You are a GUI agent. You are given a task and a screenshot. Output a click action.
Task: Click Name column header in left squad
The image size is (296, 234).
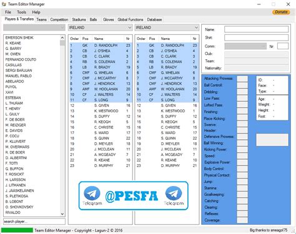click(x=108, y=39)
